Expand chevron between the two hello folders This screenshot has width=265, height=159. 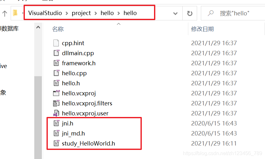[119, 13]
